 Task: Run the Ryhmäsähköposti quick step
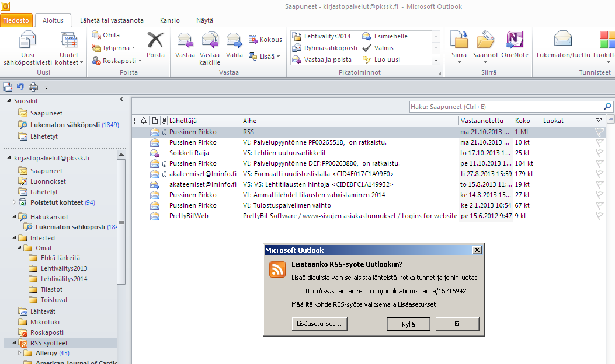325,48
